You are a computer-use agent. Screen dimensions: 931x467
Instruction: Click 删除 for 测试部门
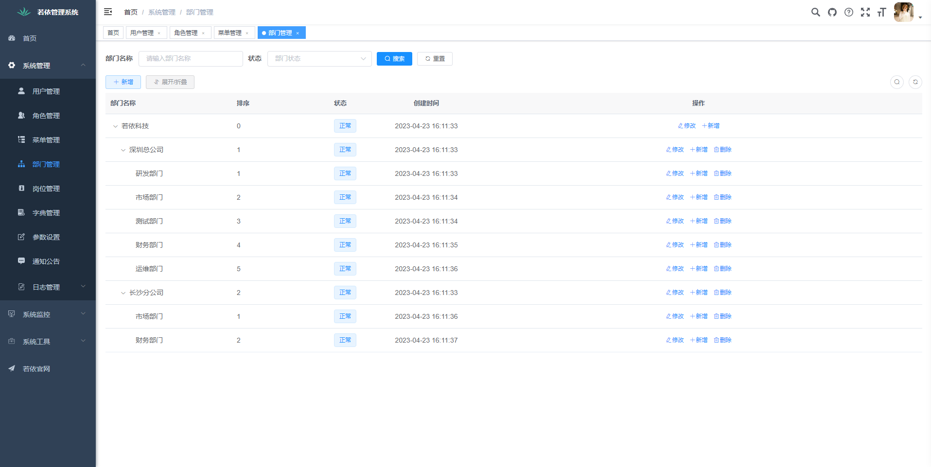pyautogui.click(x=722, y=221)
